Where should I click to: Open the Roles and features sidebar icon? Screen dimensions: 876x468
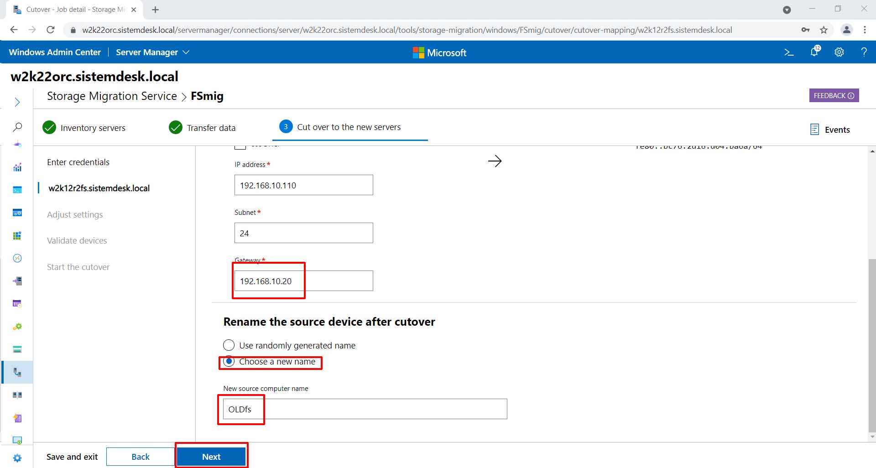[17, 281]
